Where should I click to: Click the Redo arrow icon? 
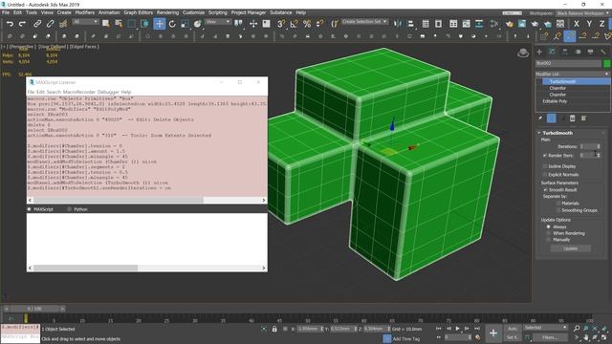click(x=22, y=24)
